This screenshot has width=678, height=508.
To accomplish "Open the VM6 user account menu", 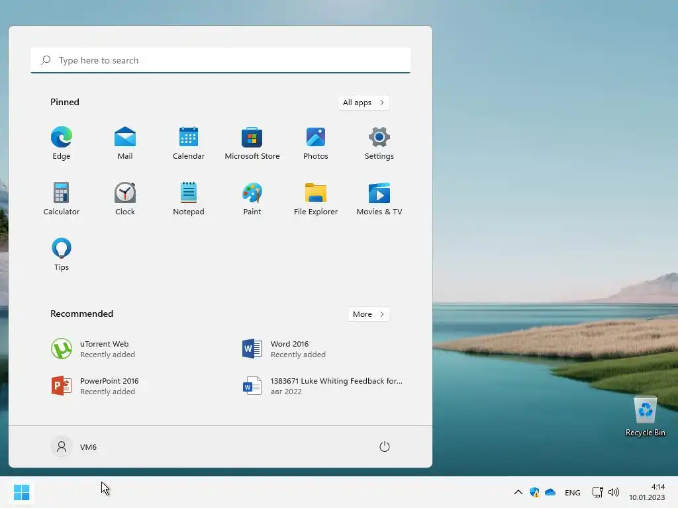I will 74,446.
